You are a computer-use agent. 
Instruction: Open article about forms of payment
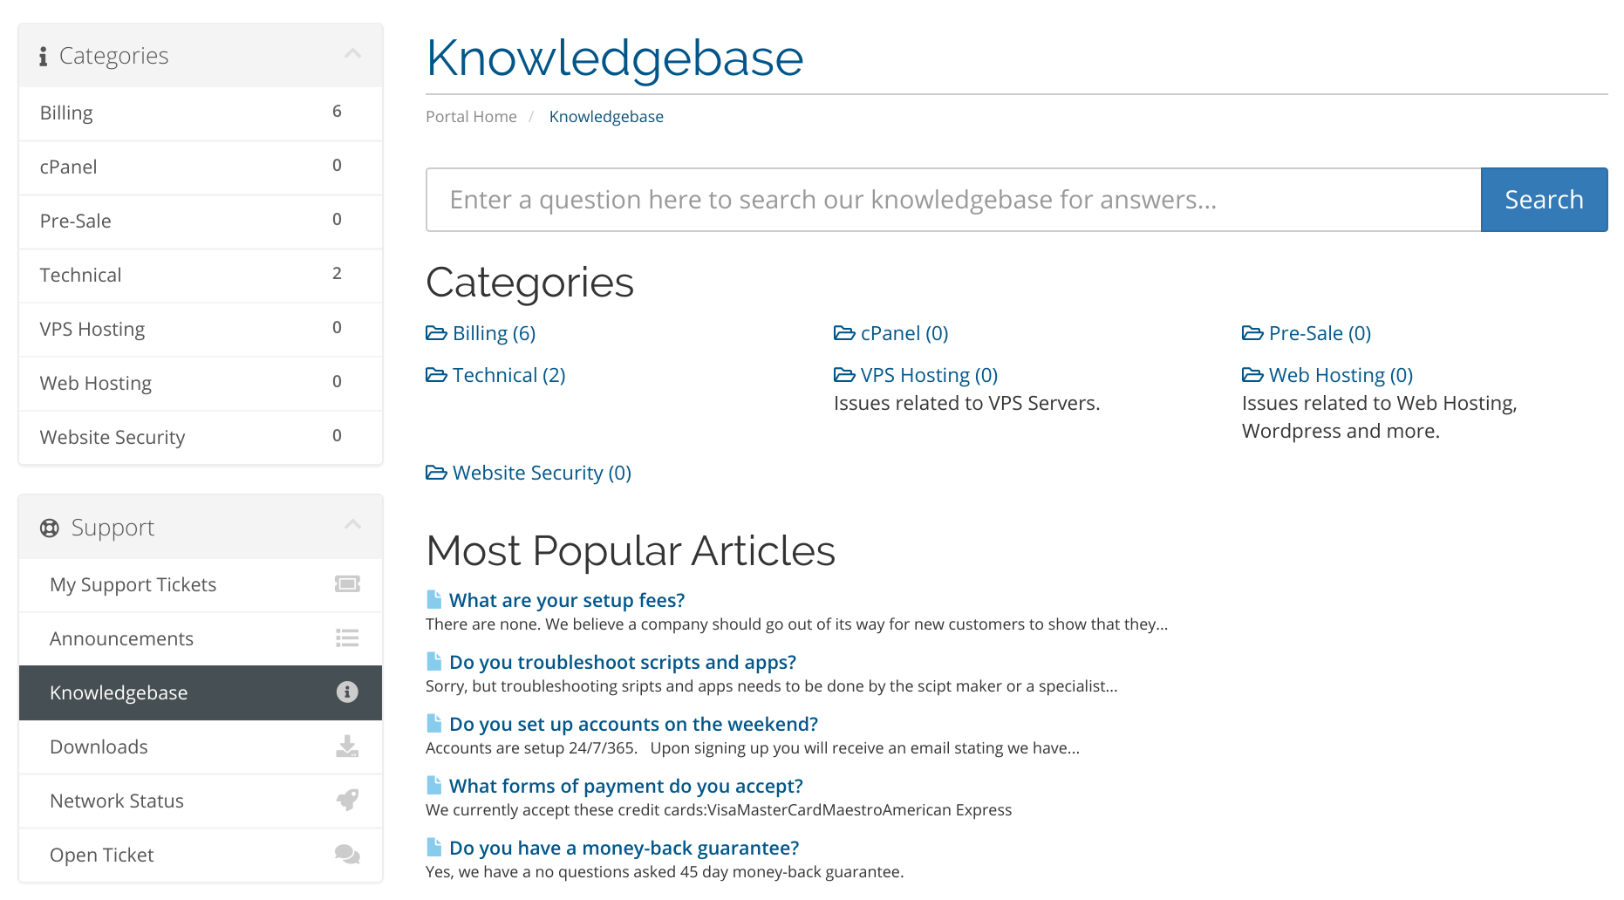click(625, 786)
